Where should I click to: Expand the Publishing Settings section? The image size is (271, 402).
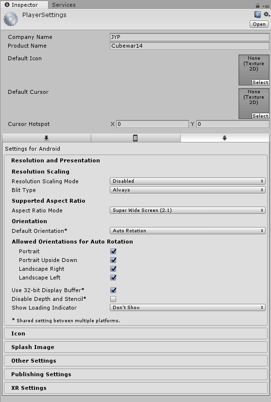pyautogui.click(x=136, y=374)
